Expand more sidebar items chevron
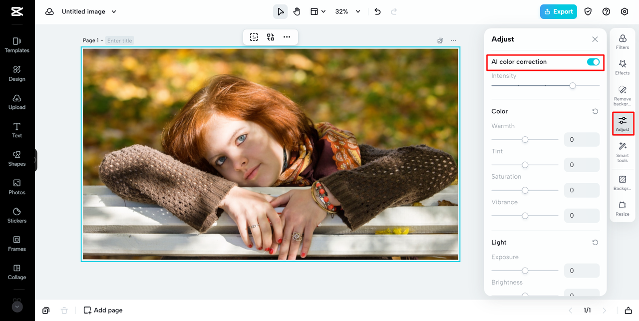 [x=17, y=307]
